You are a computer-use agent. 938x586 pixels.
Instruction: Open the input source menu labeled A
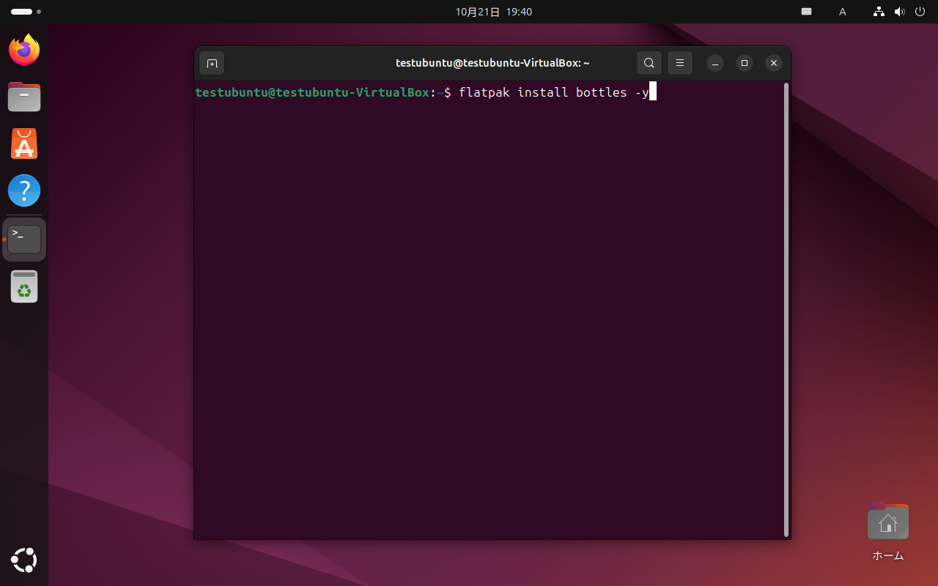[x=842, y=12]
